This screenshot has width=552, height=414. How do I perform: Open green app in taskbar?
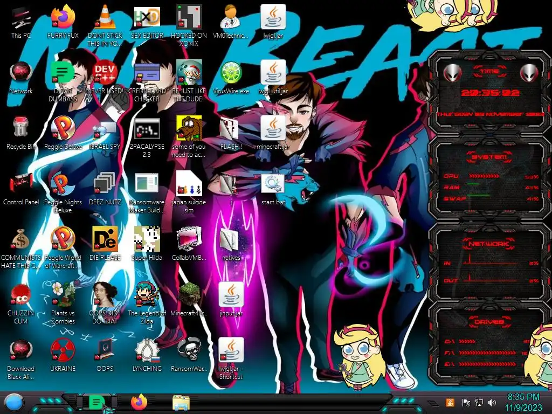click(x=97, y=402)
